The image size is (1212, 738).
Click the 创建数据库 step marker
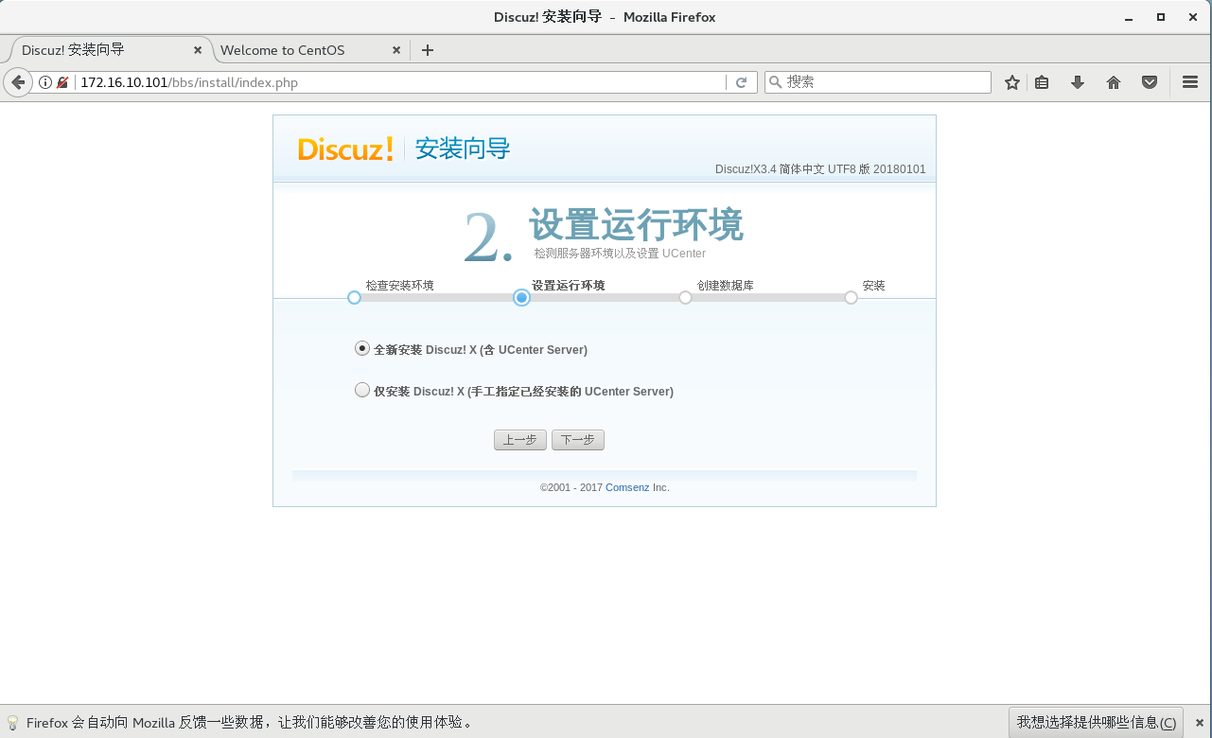(x=686, y=297)
